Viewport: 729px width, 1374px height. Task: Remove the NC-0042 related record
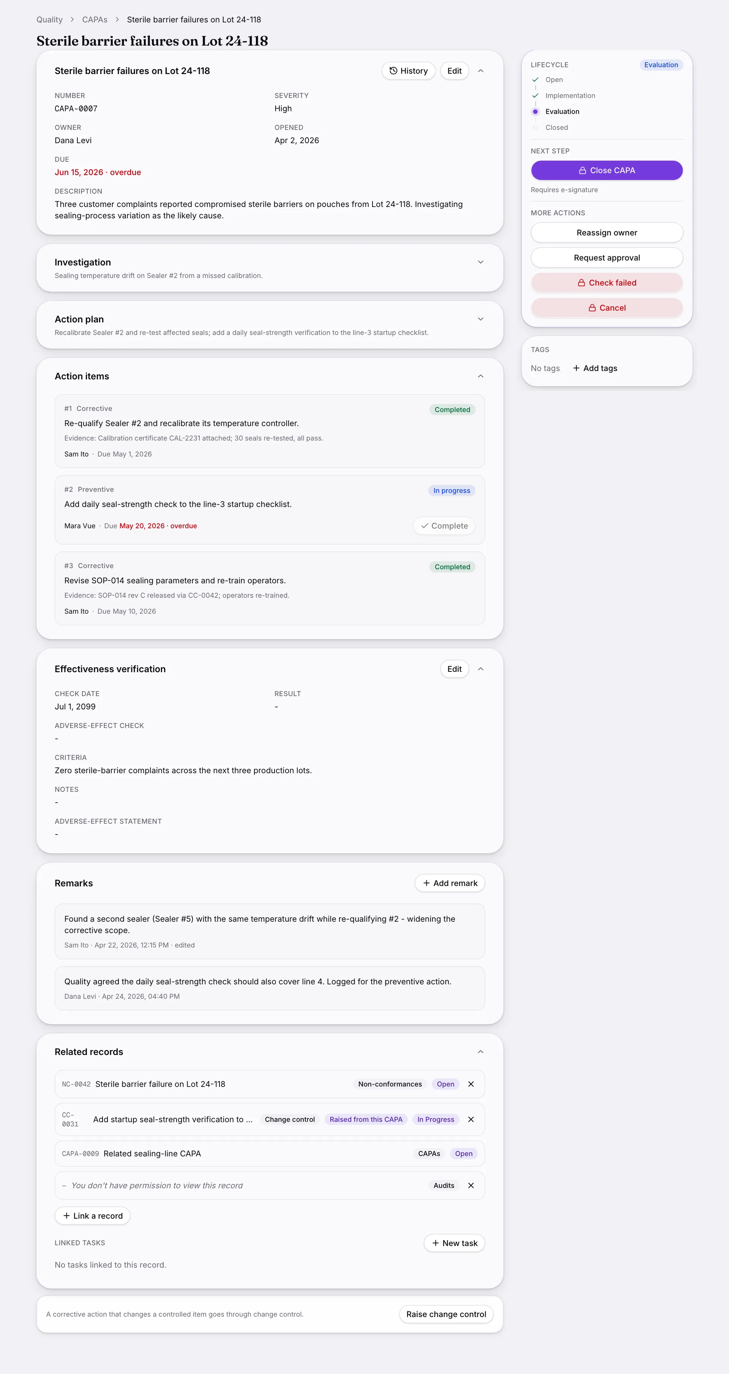coord(471,1084)
